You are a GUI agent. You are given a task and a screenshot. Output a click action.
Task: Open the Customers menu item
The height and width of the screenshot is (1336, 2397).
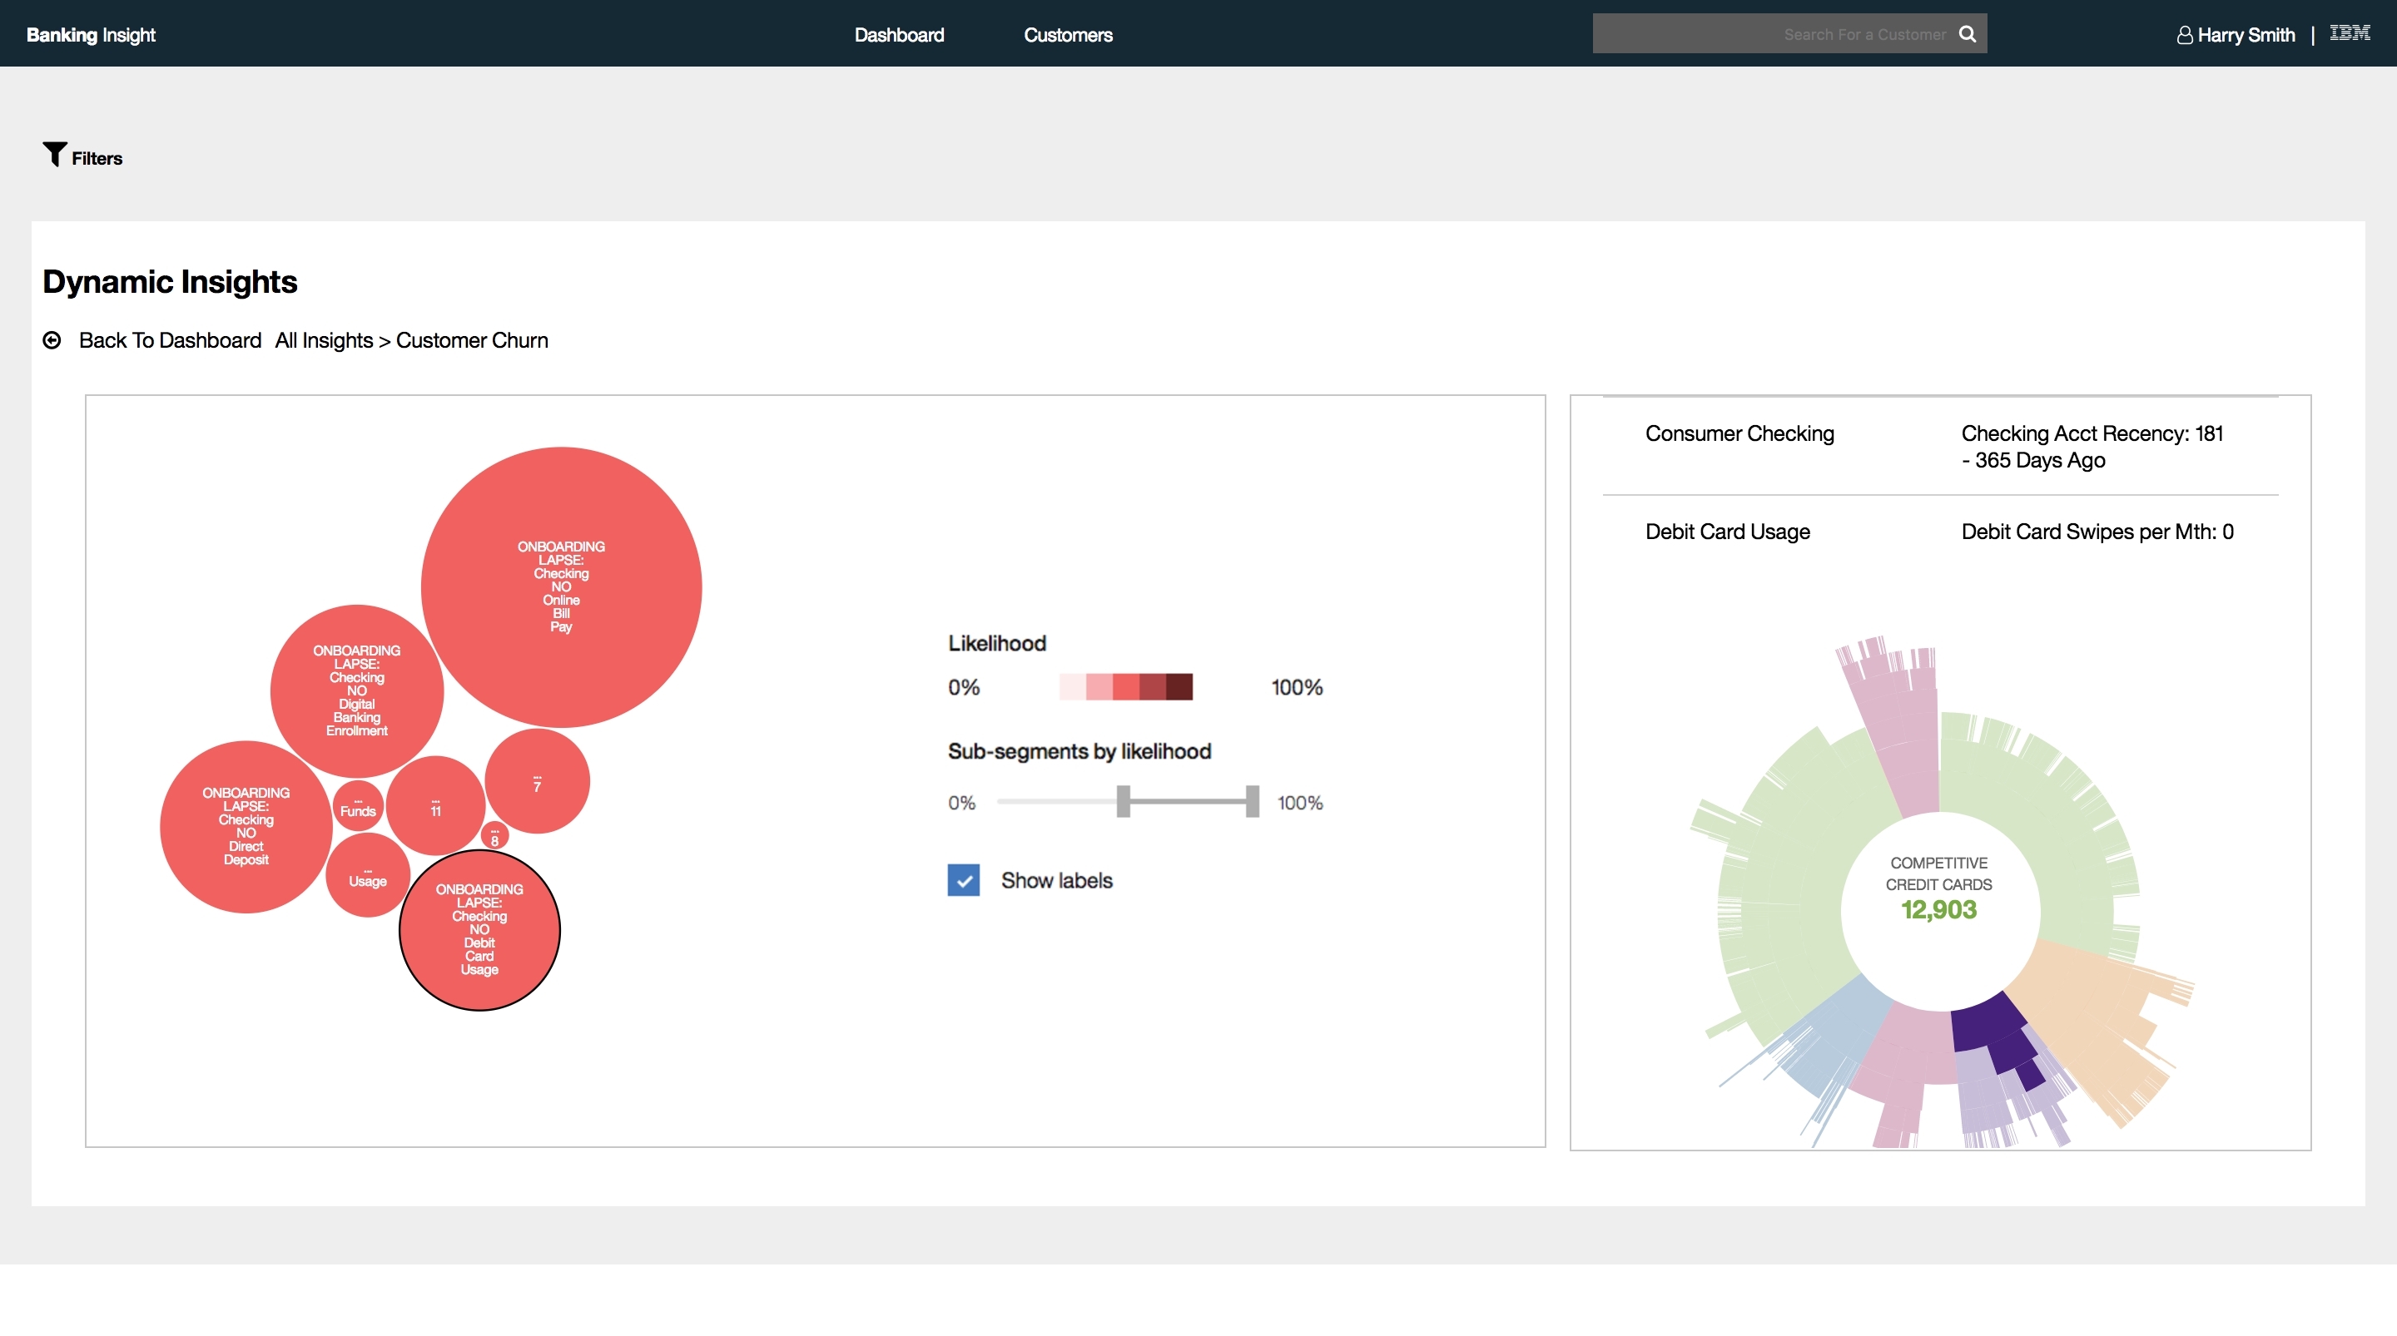tap(1067, 34)
